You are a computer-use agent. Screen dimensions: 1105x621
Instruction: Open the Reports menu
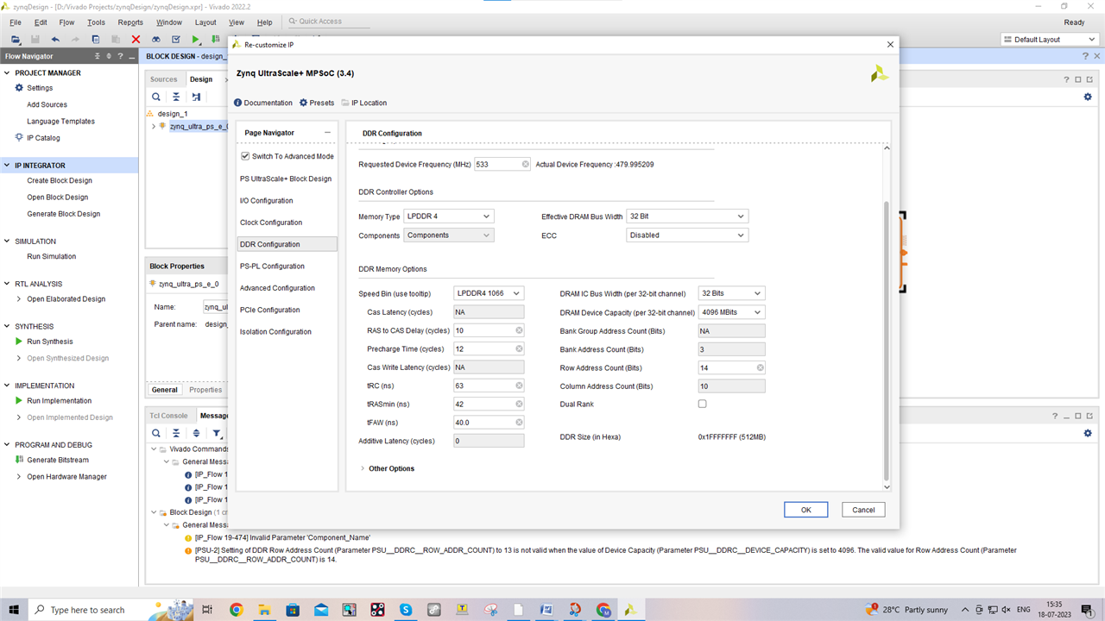point(130,22)
